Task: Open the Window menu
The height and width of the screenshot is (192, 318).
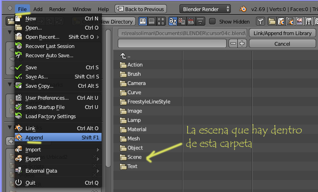Action: tap(82, 9)
